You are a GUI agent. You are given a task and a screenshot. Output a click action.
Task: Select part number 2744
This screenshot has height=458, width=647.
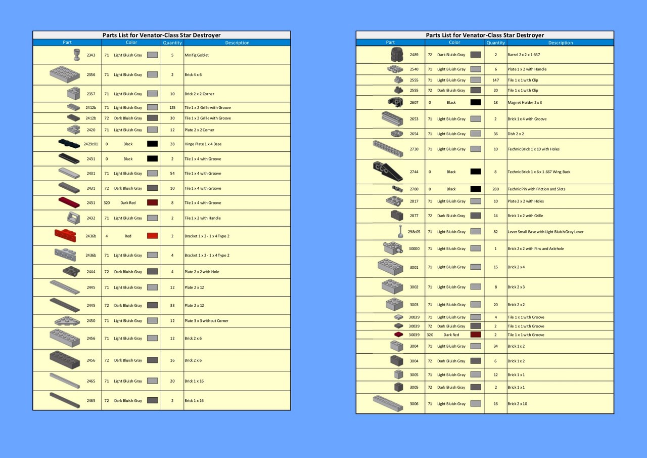click(414, 172)
